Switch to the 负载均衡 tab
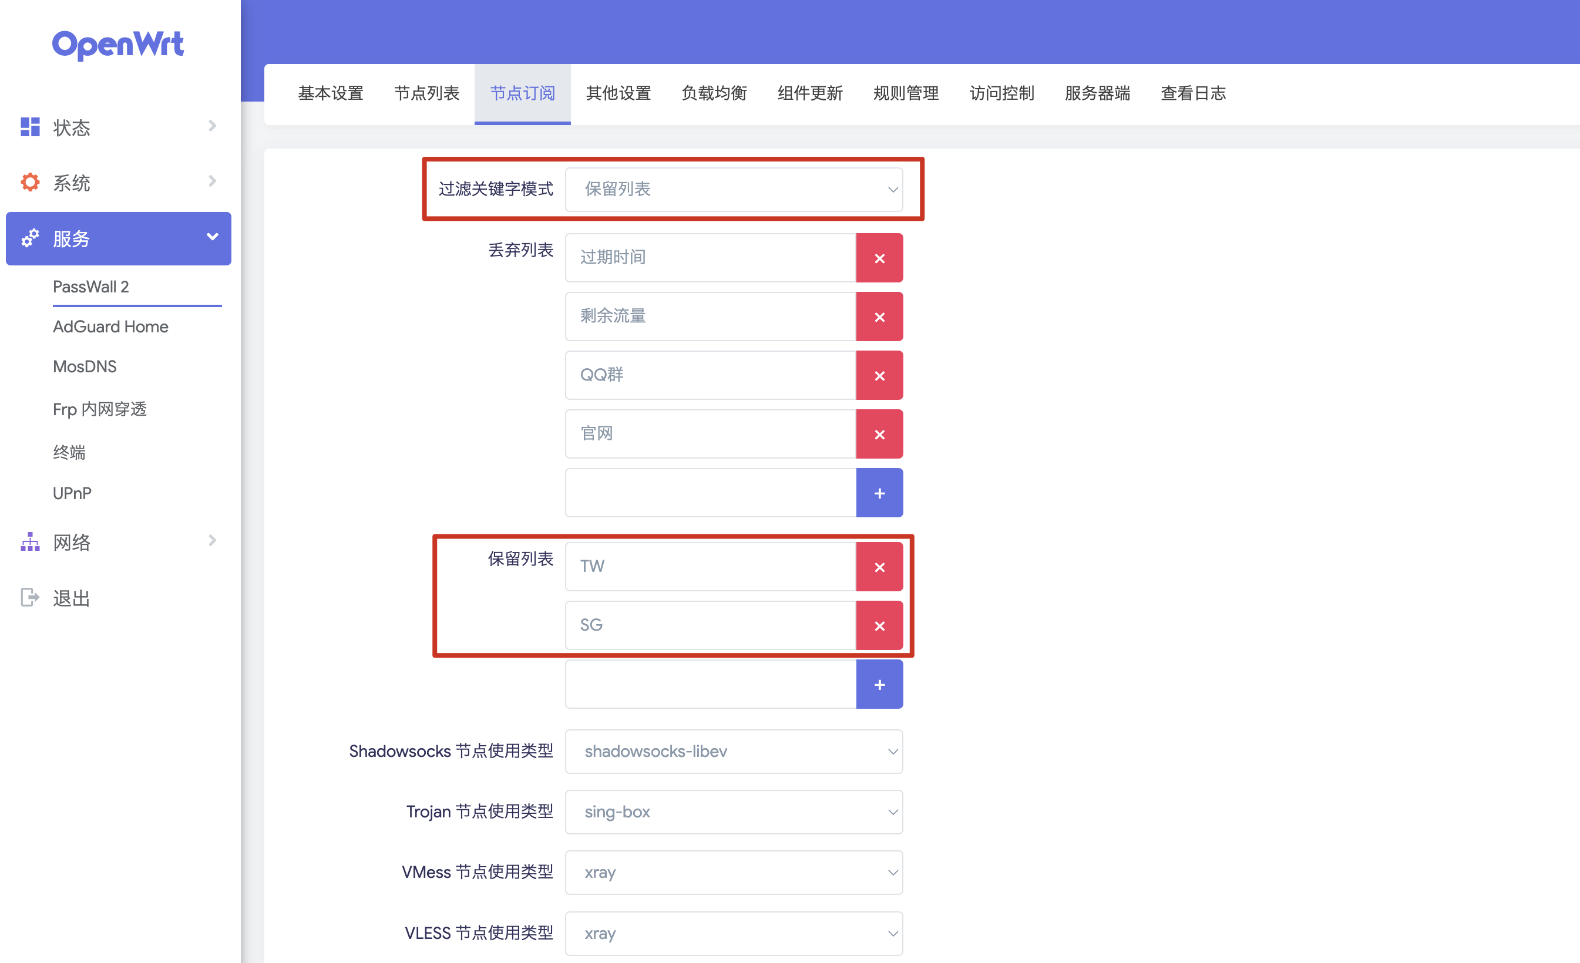This screenshot has width=1580, height=963. (x=714, y=93)
